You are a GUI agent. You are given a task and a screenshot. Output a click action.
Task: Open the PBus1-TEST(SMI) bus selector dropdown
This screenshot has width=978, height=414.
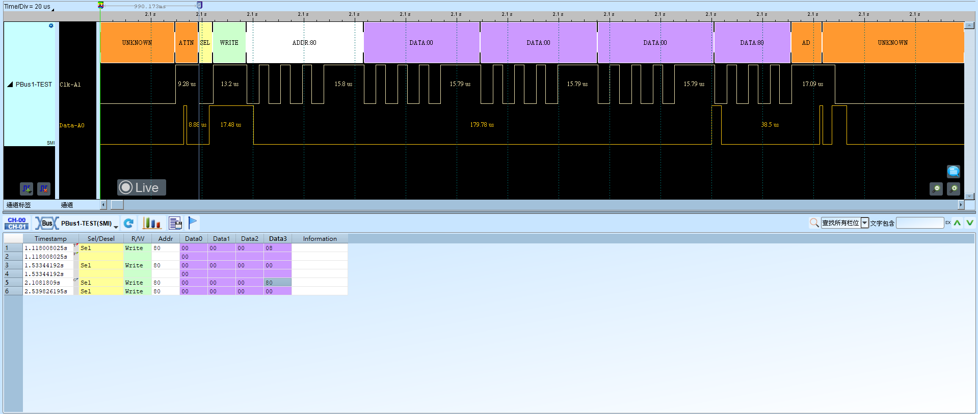[x=116, y=226]
